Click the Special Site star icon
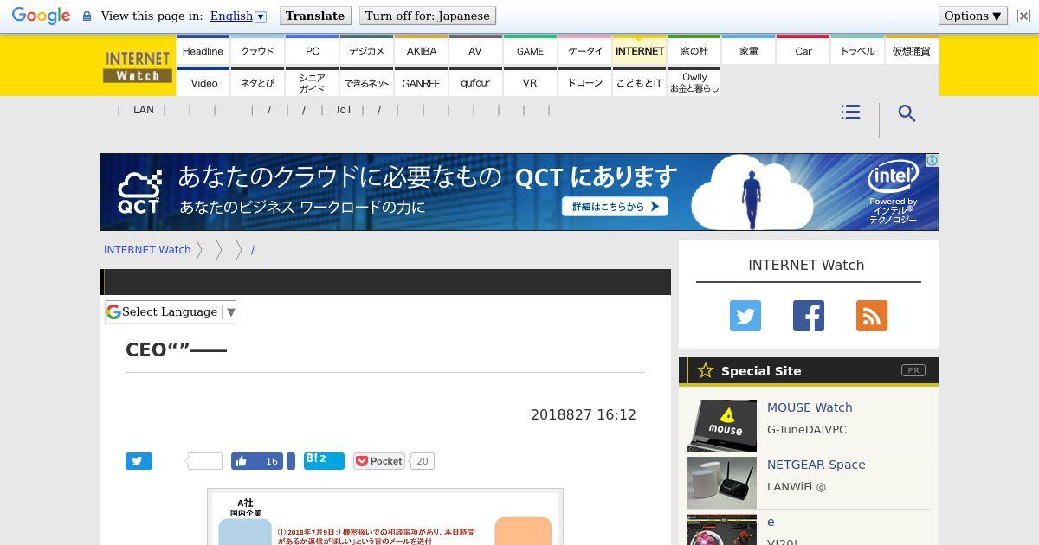This screenshot has height=545, width=1039. (706, 370)
